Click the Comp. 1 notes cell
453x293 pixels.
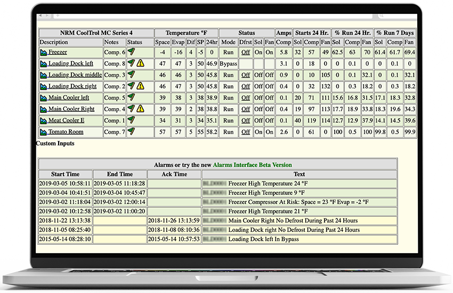[x=115, y=120]
